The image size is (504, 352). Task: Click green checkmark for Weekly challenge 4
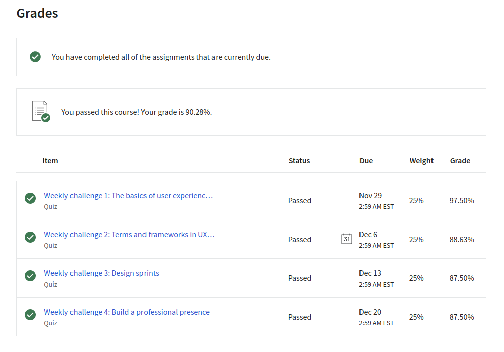coord(30,315)
